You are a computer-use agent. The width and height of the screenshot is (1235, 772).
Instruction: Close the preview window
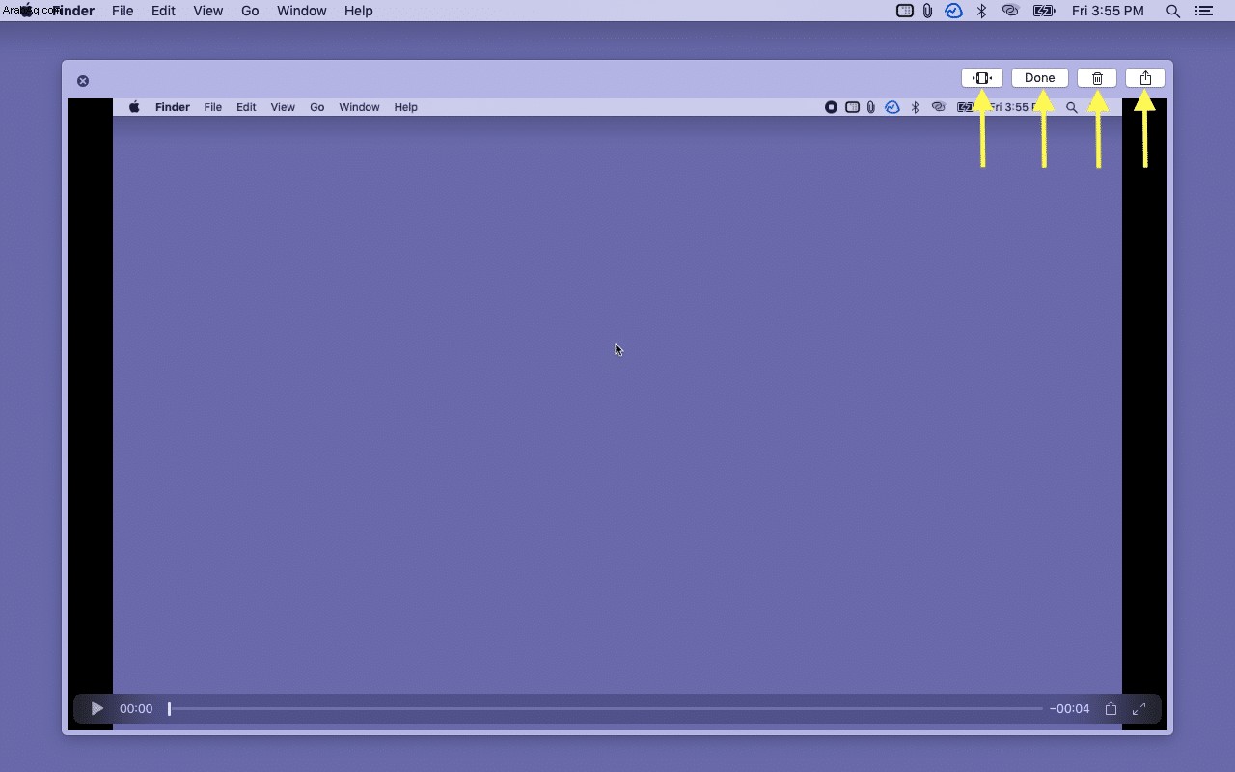83,81
